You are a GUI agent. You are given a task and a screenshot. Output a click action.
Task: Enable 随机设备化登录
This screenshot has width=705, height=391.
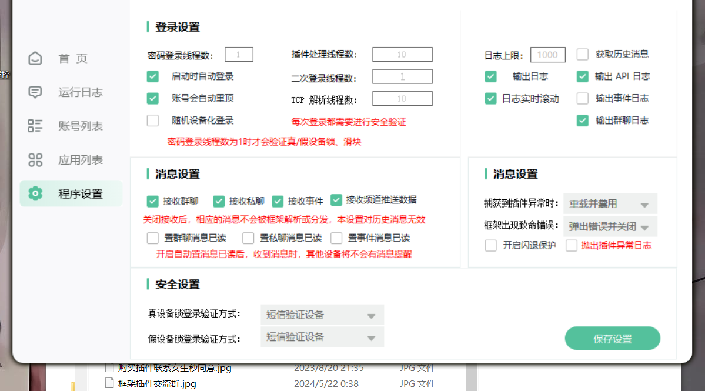pos(152,121)
